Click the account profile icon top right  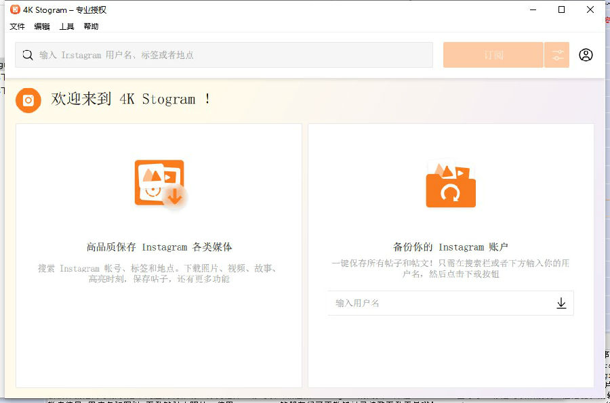point(586,55)
